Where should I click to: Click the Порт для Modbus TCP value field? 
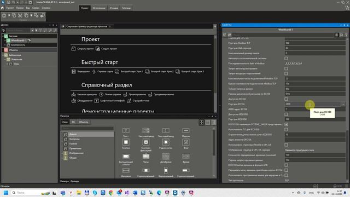(315, 43)
